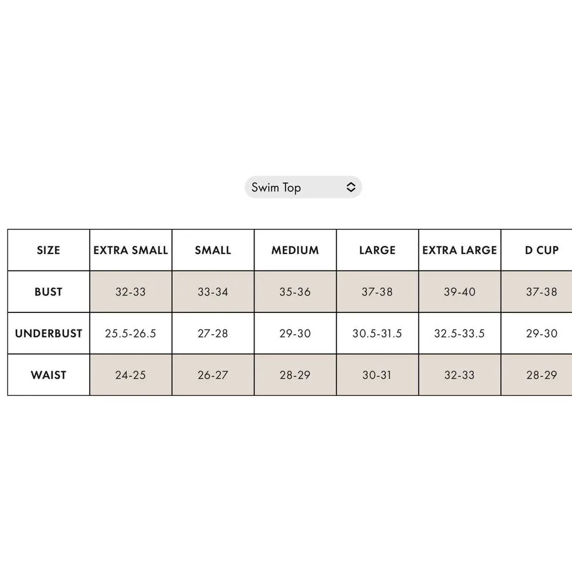Click the LARGE column header
Viewport: 572px width, 572px height.
tap(378, 250)
